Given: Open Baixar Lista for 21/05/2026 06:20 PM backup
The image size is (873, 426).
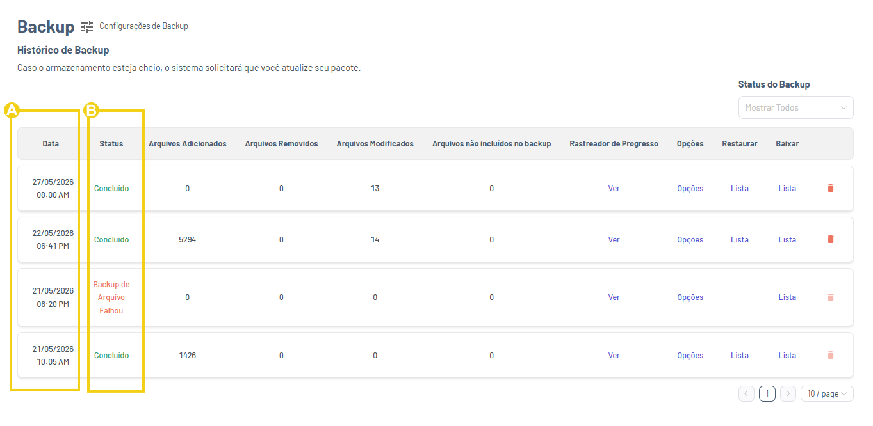Looking at the screenshot, I should [787, 297].
